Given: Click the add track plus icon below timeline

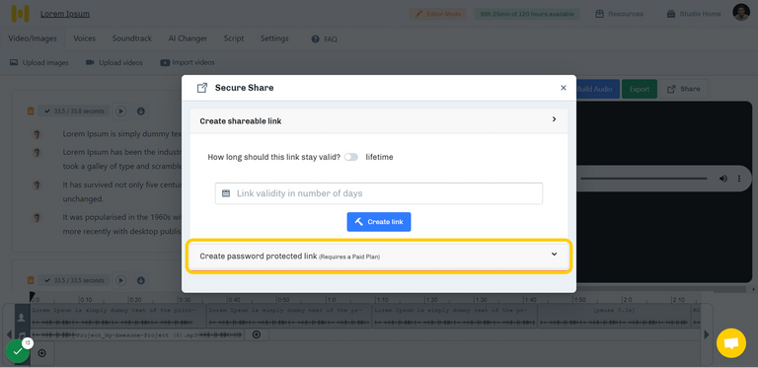Looking at the screenshot, I should coord(42,353).
